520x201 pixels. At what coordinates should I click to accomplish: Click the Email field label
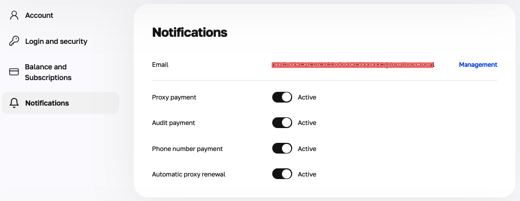(x=160, y=65)
